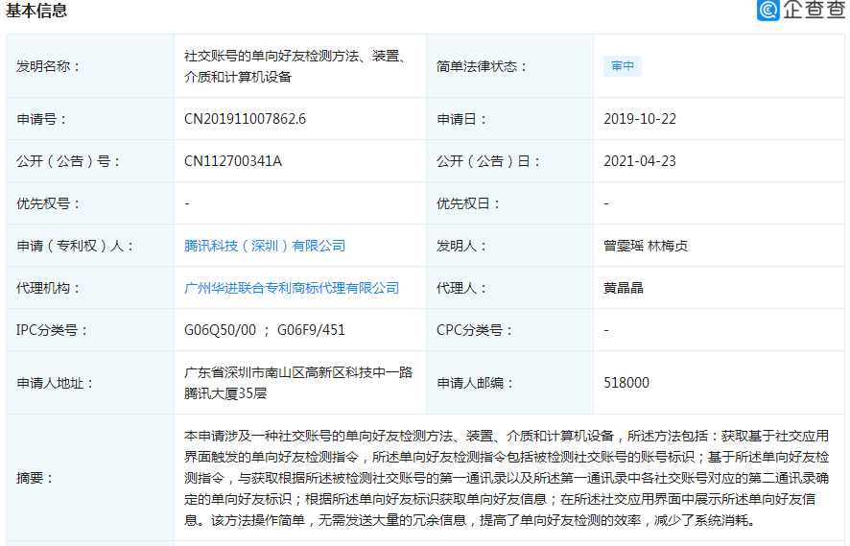Click the inventor names 曾雯瑶 林梅贞
Viewport: 850px width, 546px height.
click(x=646, y=246)
